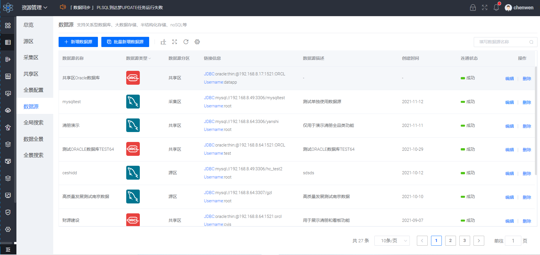Click the table density adjust icon
Image resolution: width=540 pixels, height=255 pixels.
(163, 42)
